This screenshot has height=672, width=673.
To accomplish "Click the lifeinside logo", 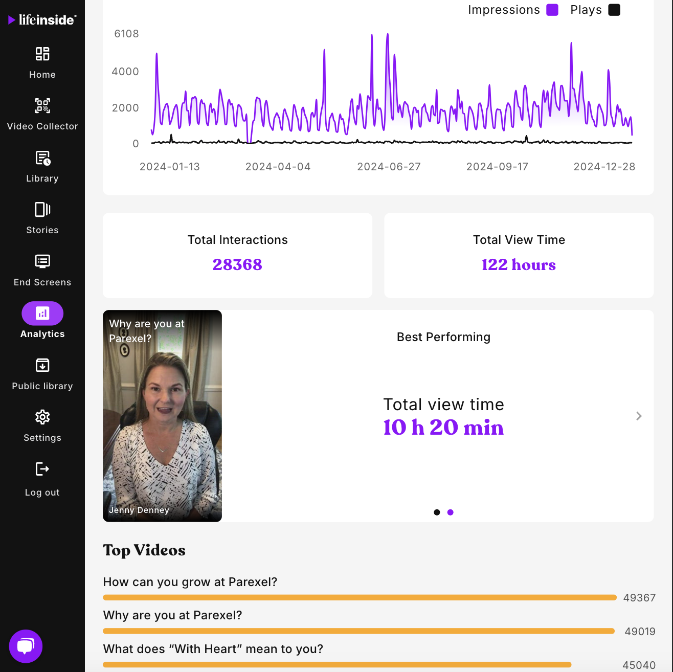I will 42,20.
